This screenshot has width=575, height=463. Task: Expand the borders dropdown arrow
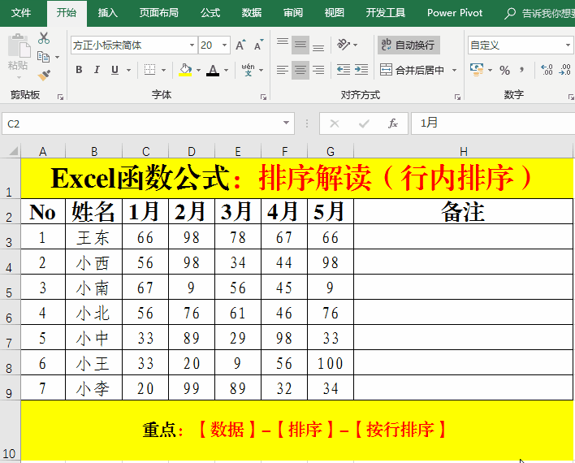[x=163, y=70]
